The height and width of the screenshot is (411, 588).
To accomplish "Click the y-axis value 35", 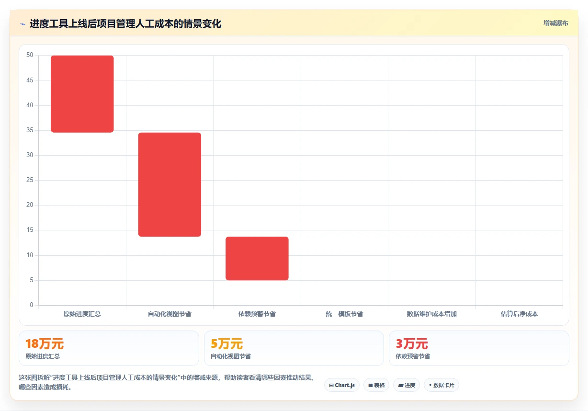I will click(30, 130).
